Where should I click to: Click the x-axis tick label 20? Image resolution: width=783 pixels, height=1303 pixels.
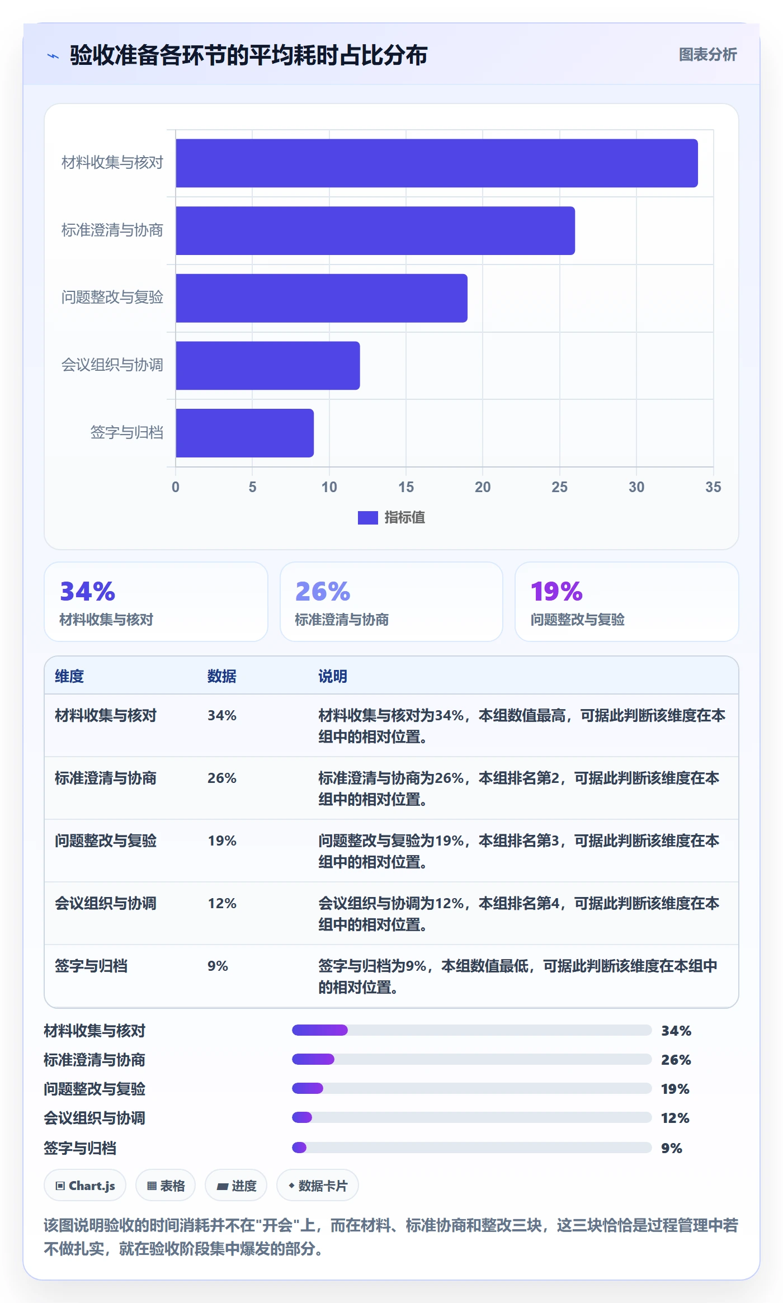click(x=483, y=487)
